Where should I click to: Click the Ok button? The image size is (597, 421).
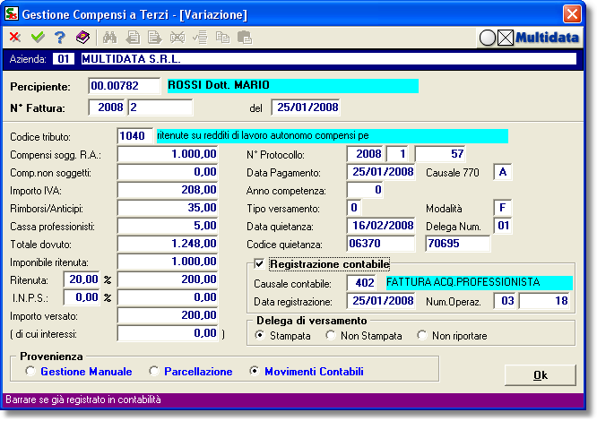(x=541, y=375)
